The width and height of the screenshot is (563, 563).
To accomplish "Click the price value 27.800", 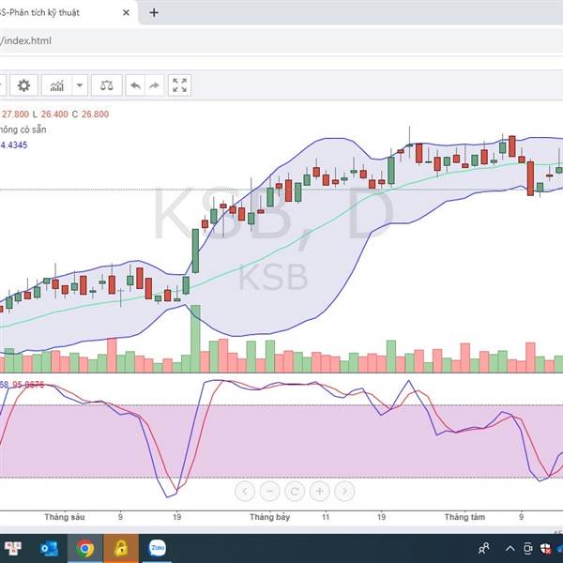I will pos(15,114).
